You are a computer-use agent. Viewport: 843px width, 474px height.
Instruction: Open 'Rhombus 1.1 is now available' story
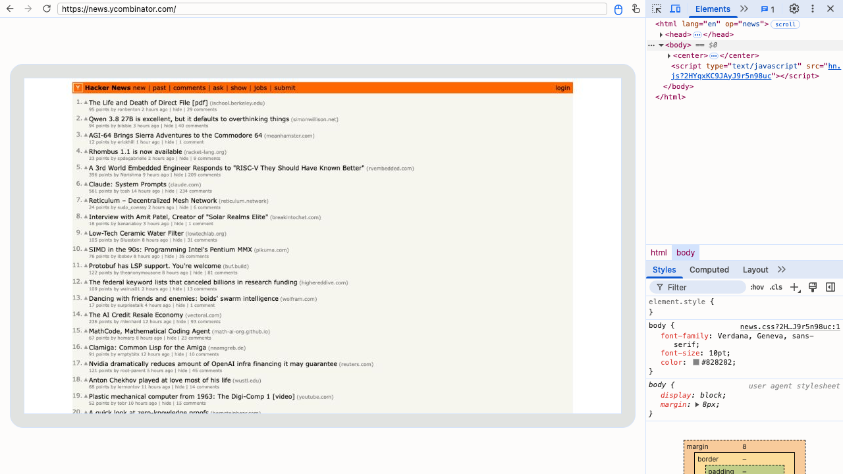tap(135, 151)
